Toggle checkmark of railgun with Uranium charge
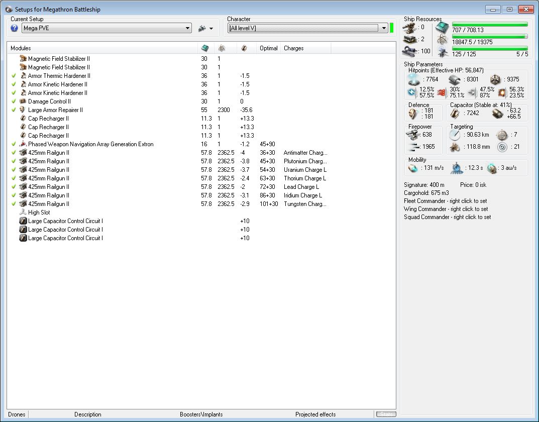Screen dimensions: 539x422 [14, 170]
